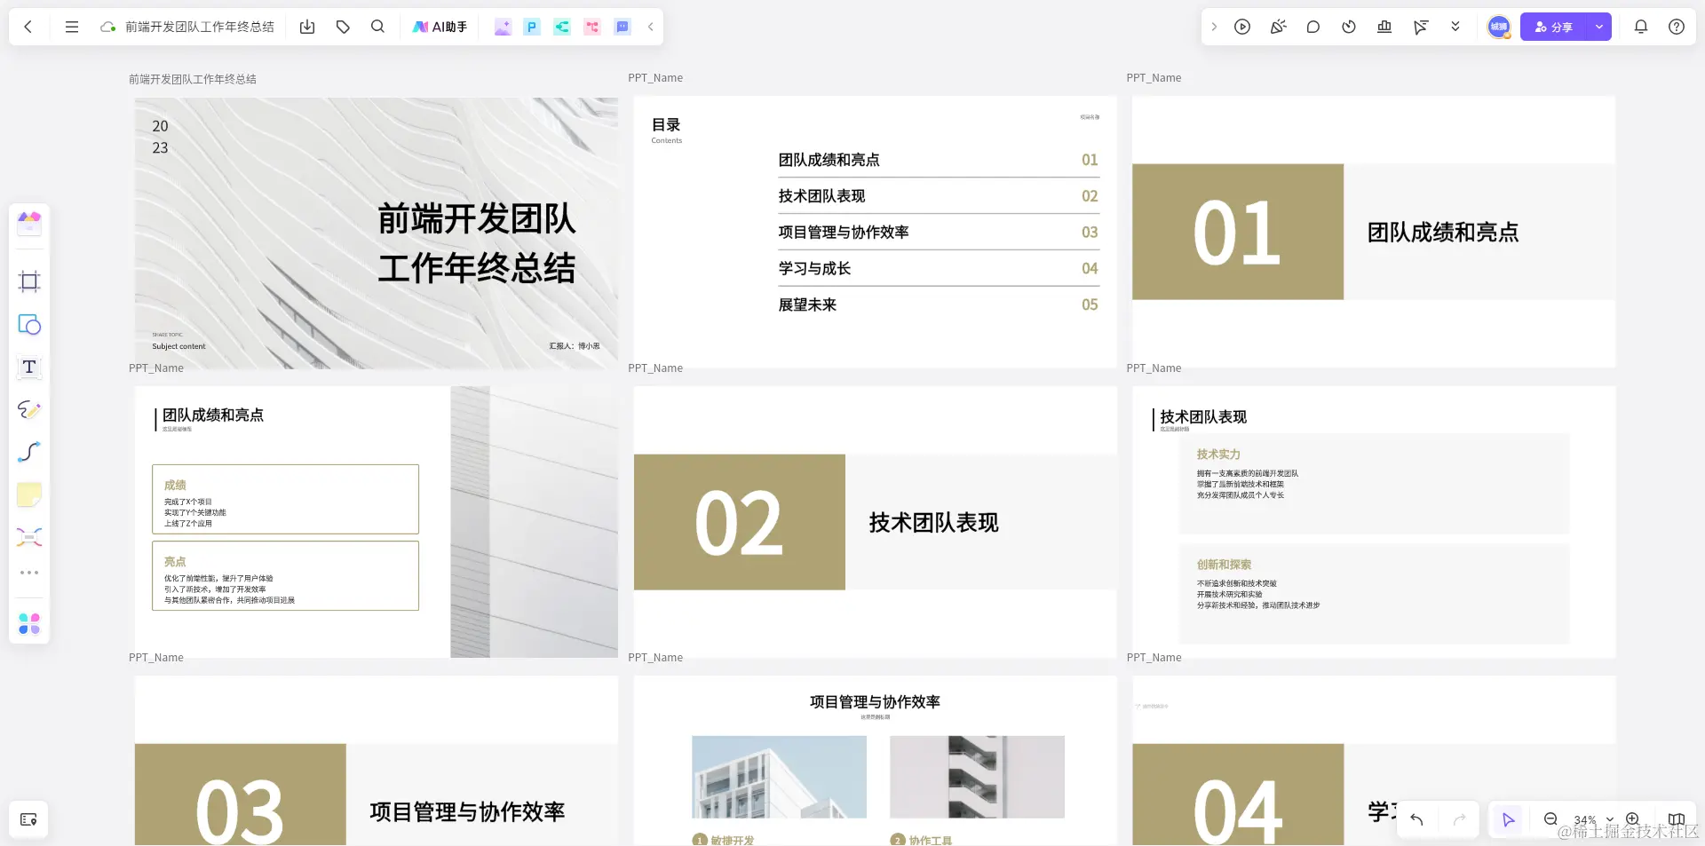1705x846 pixels.
Task: Click the zoom out magnifier
Action: coord(1550,819)
